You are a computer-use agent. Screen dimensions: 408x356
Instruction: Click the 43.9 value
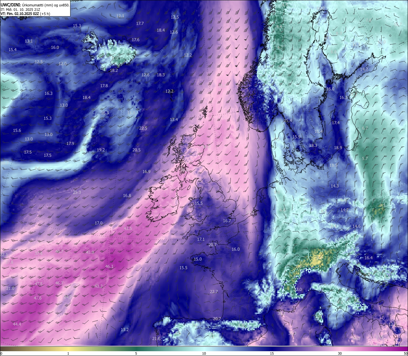coord(90,253)
